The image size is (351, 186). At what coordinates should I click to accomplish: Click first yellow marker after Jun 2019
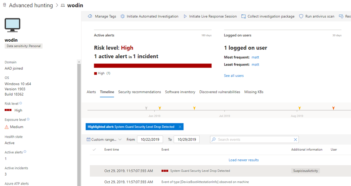(160, 108)
